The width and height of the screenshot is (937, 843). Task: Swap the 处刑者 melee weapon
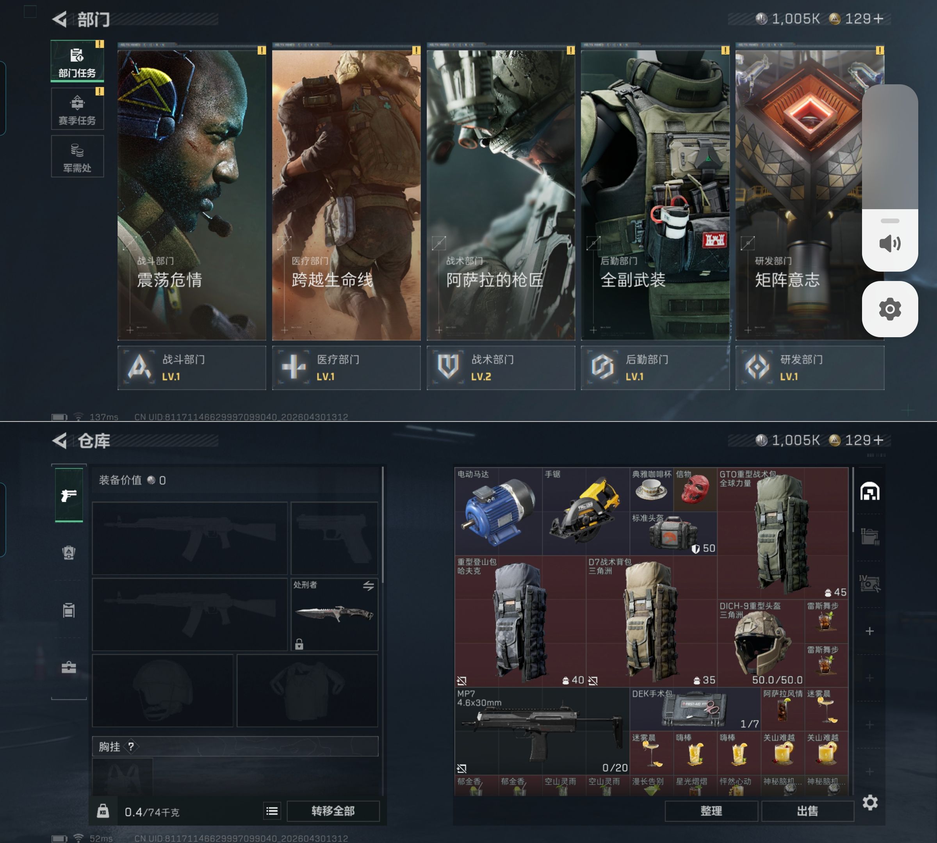[369, 586]
